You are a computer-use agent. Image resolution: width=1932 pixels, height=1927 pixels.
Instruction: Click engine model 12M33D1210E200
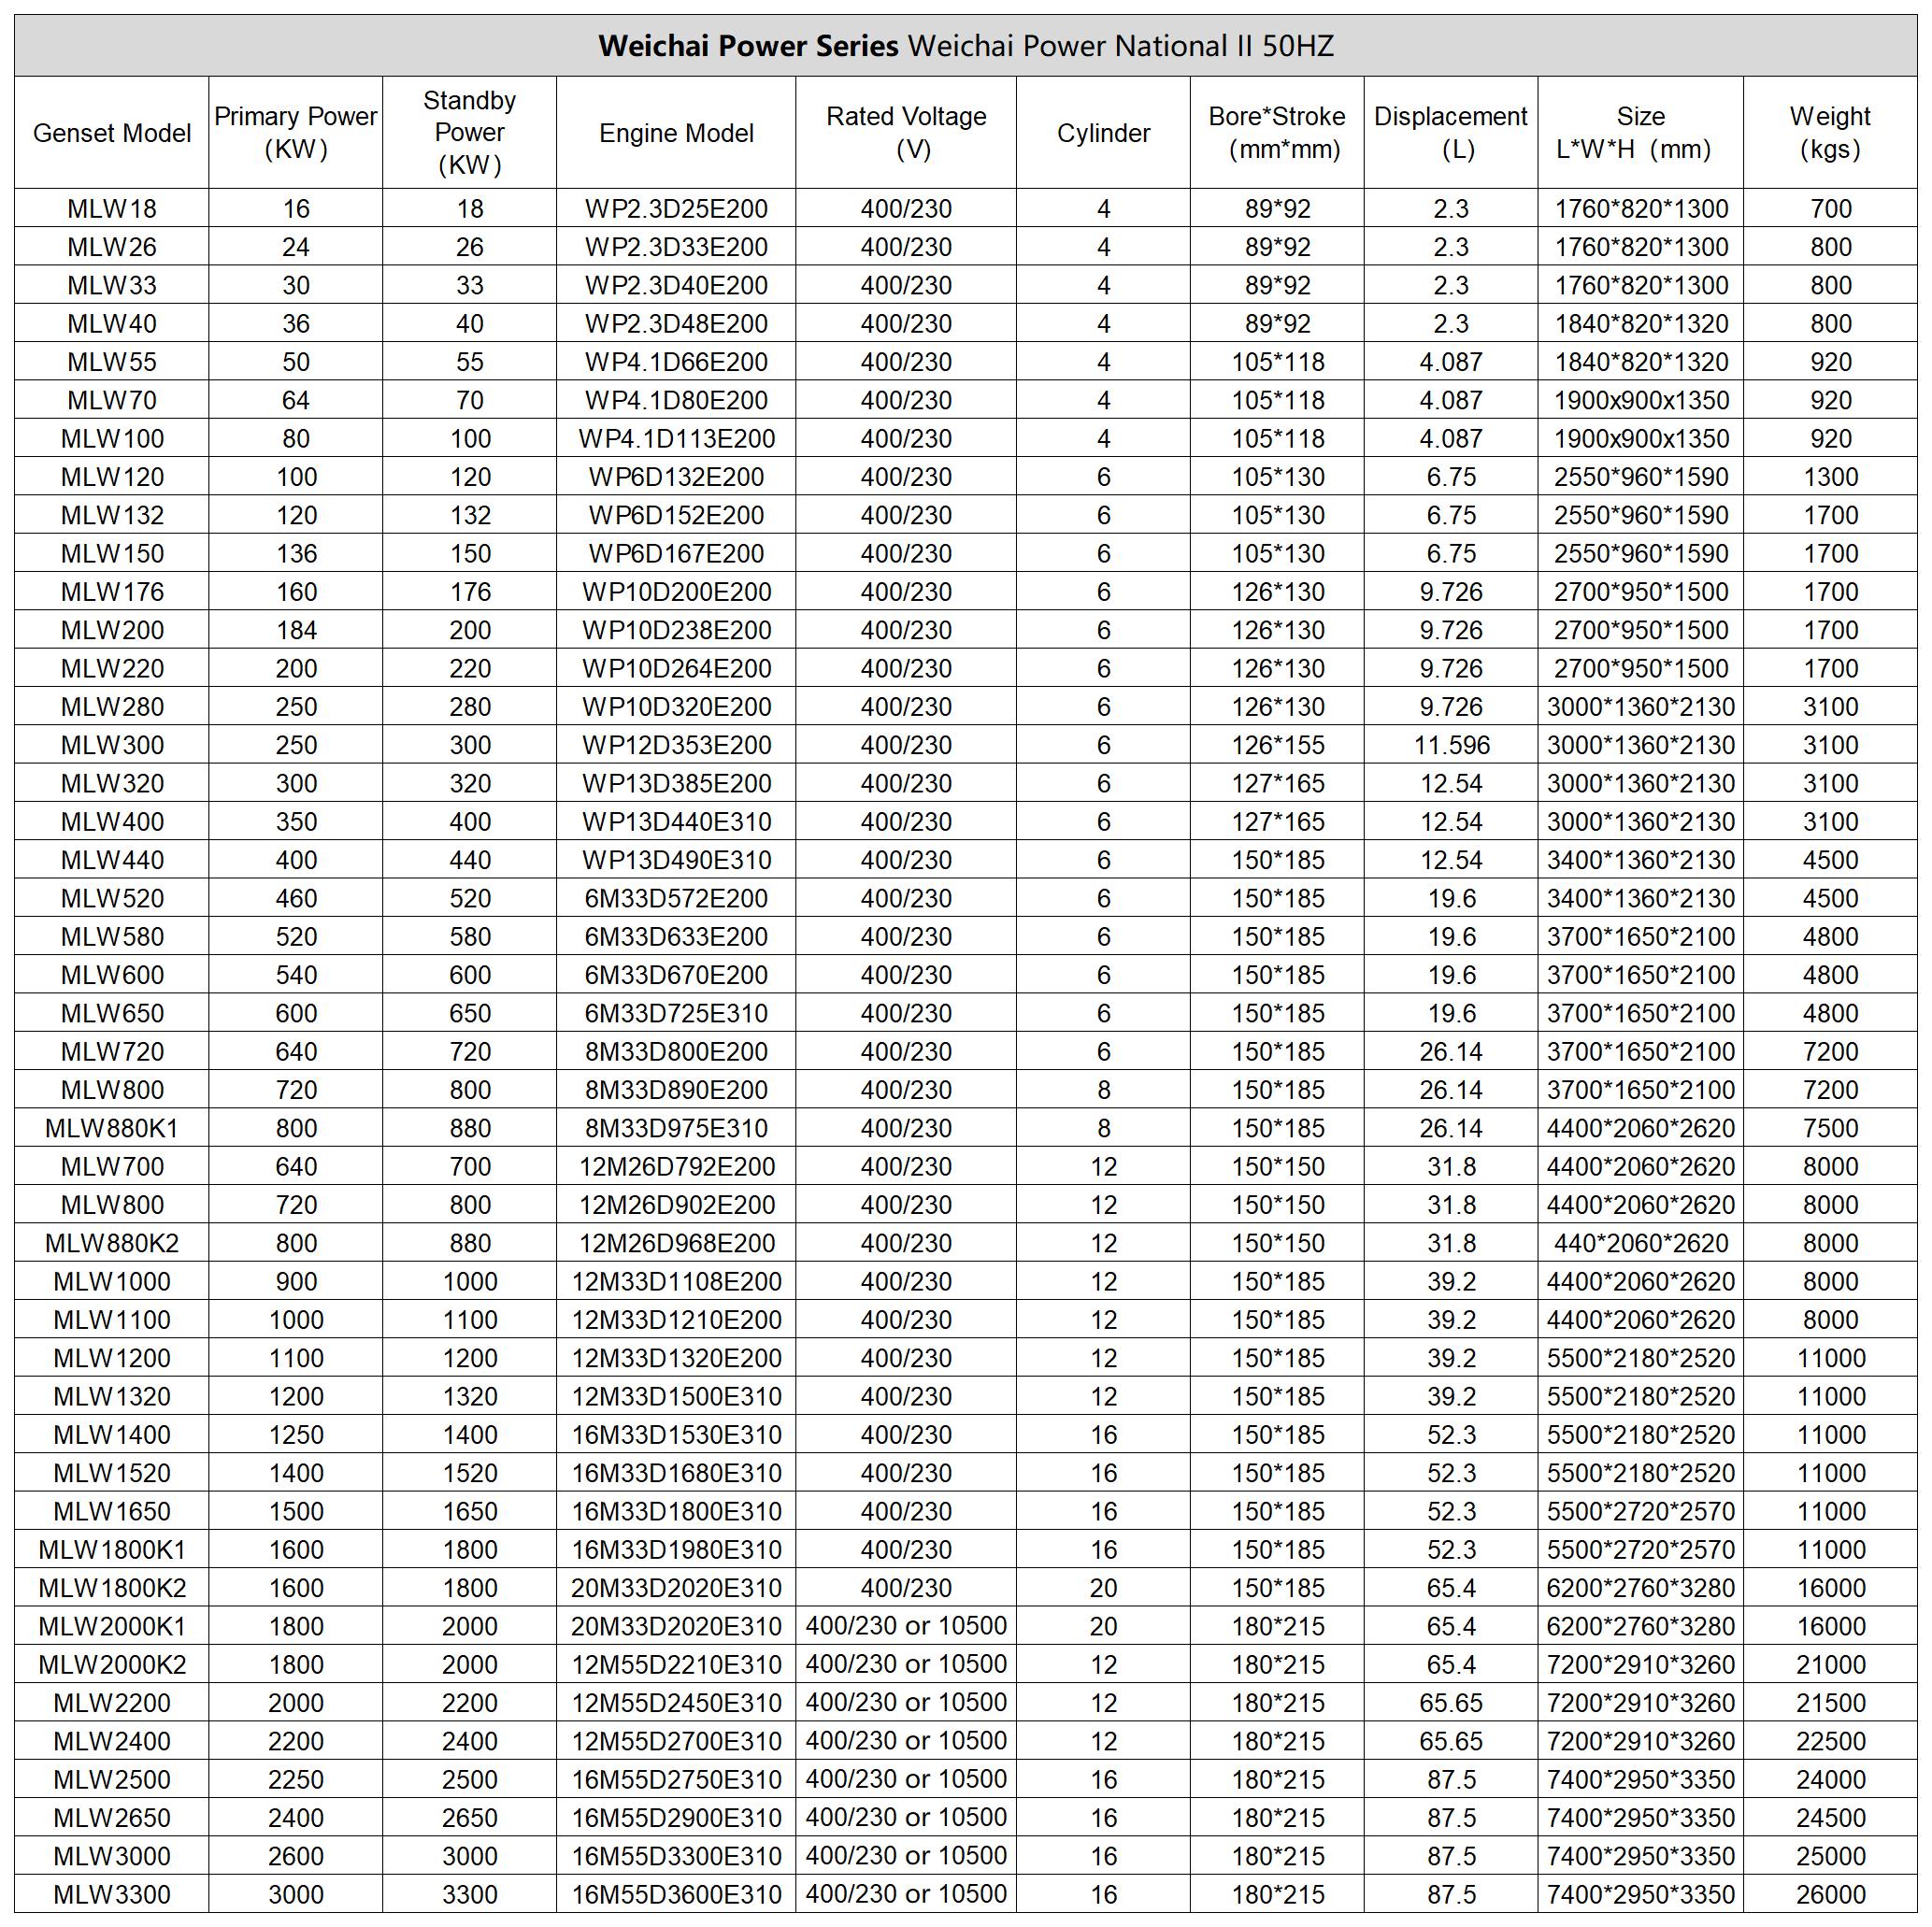pos(677,1320)
